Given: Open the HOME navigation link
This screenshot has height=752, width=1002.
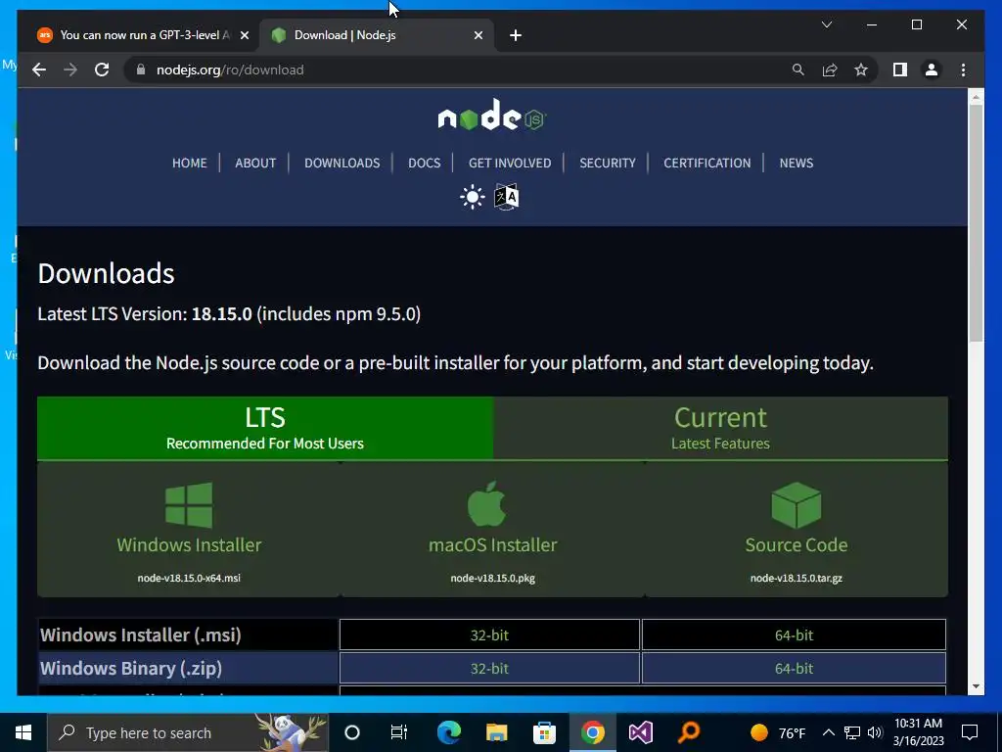Looking at the screenshot, I should coord(189,164).
